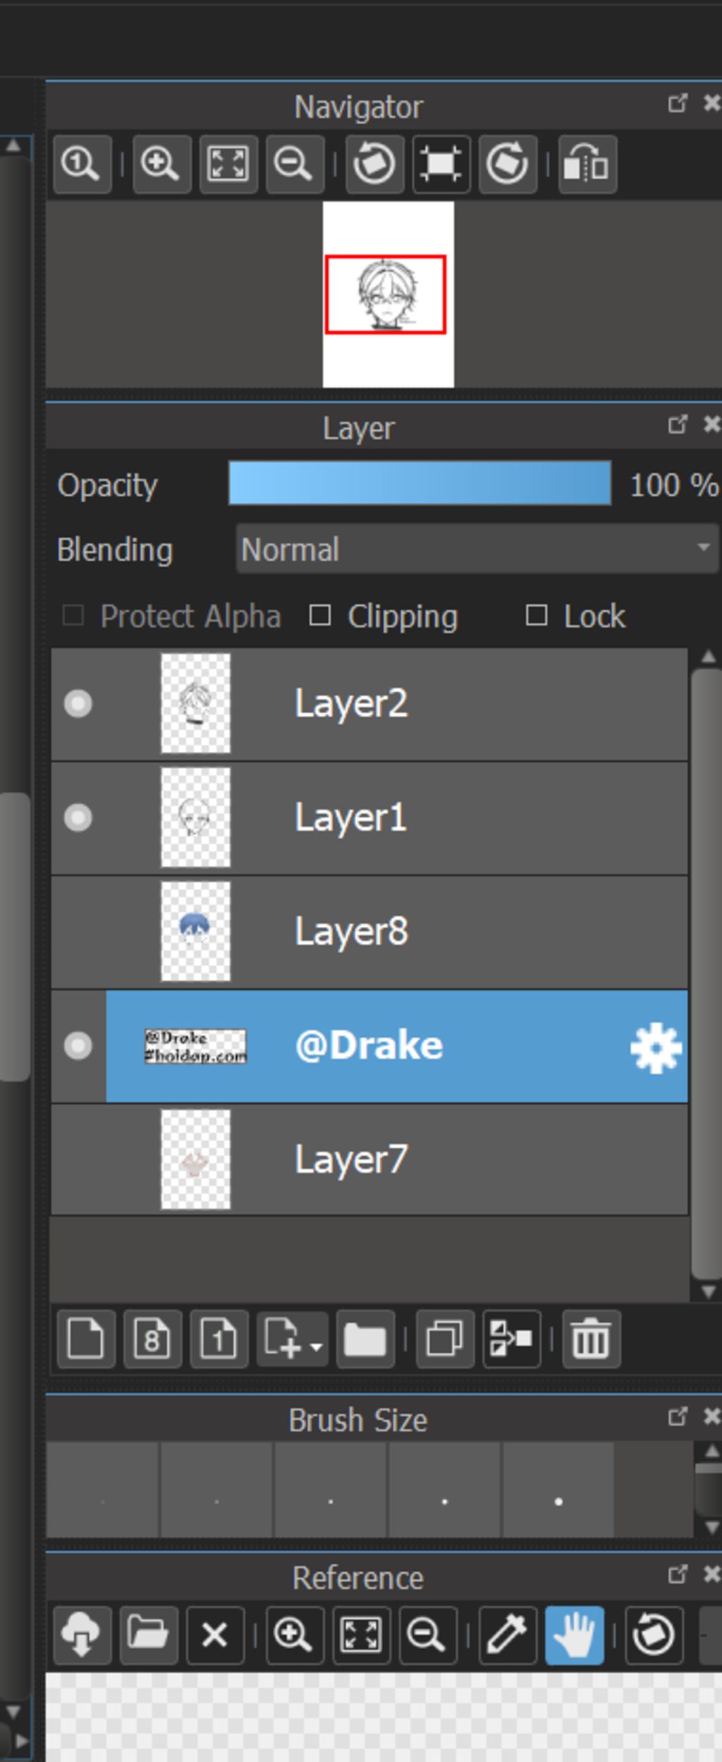Screen dimensions: 722x1762
Task: Expand the add special layer dropdown arrow
Action: tap(317, 1346)
